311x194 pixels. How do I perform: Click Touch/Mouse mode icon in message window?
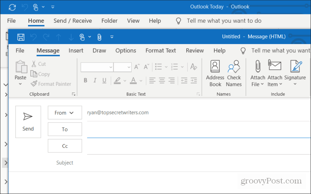[82, 37]
